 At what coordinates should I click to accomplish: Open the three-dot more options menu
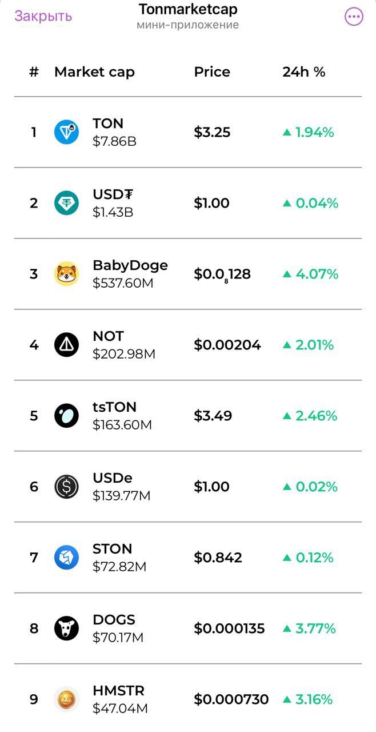tap(354, 17)
